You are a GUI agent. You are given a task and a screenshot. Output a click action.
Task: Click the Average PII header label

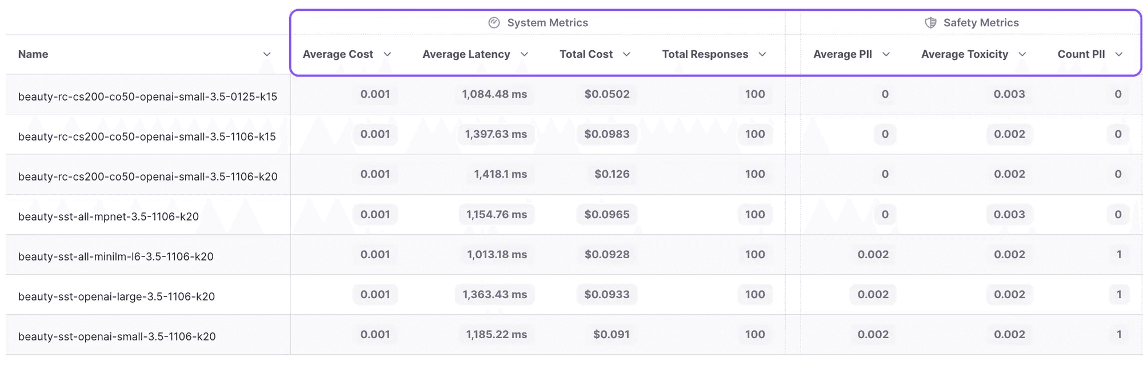(x=842, y=54)
